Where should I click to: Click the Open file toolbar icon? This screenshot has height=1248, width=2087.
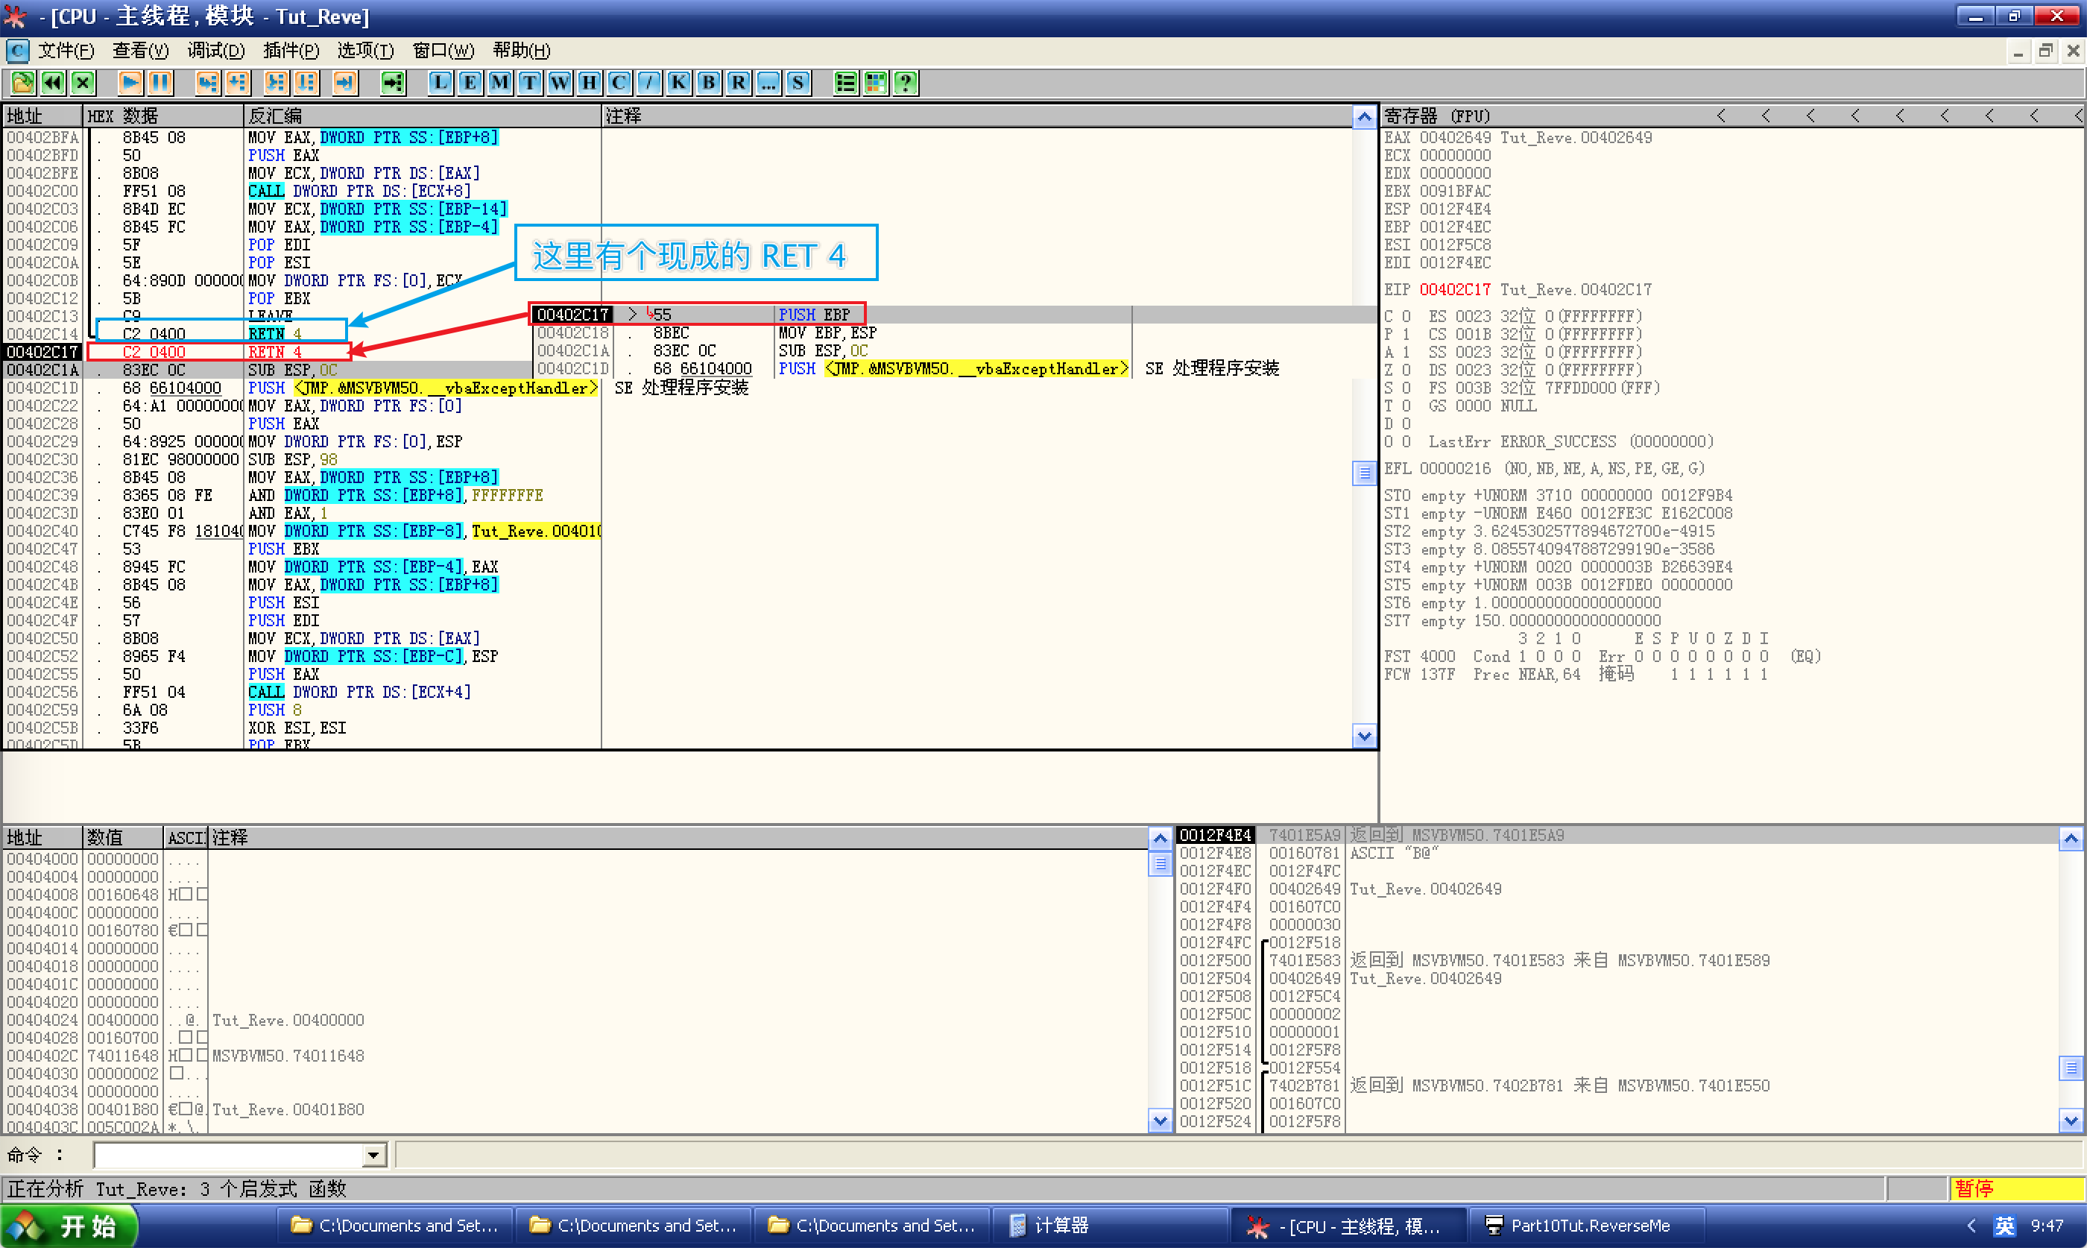point(22,83)
